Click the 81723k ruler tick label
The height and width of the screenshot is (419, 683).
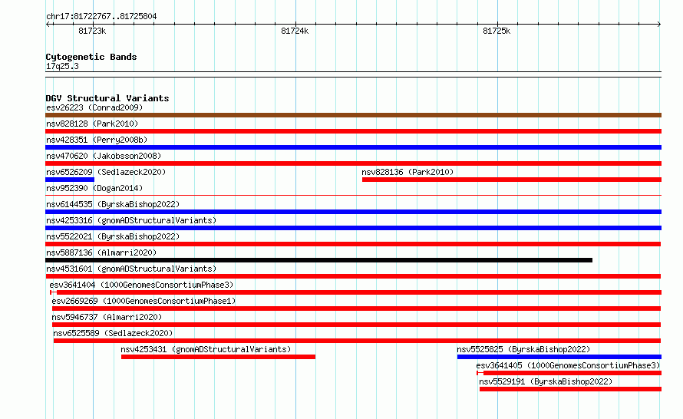tap(92, 31)
